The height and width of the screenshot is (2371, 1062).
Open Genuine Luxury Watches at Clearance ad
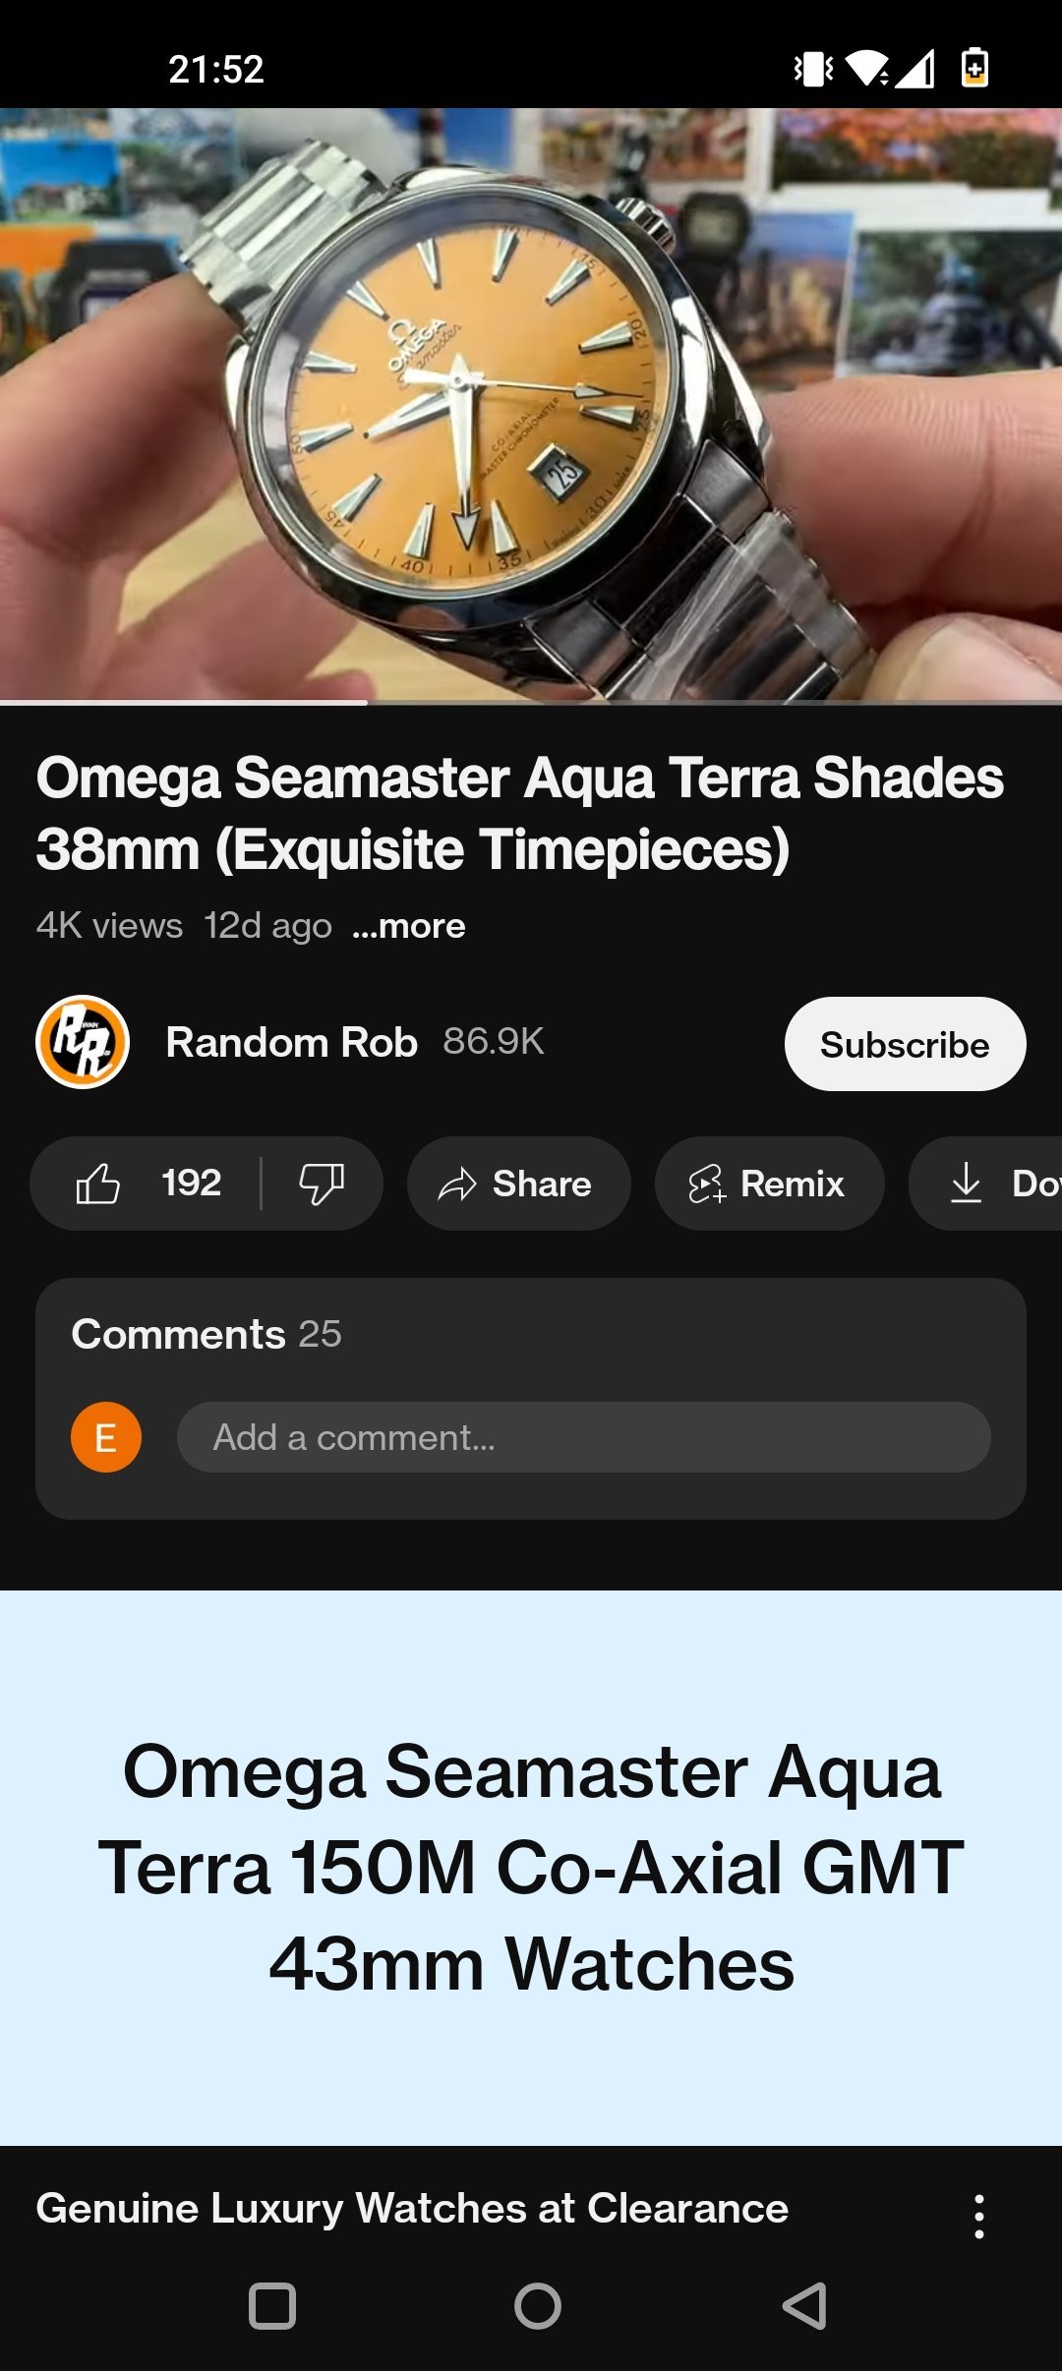click(412, 2209)
